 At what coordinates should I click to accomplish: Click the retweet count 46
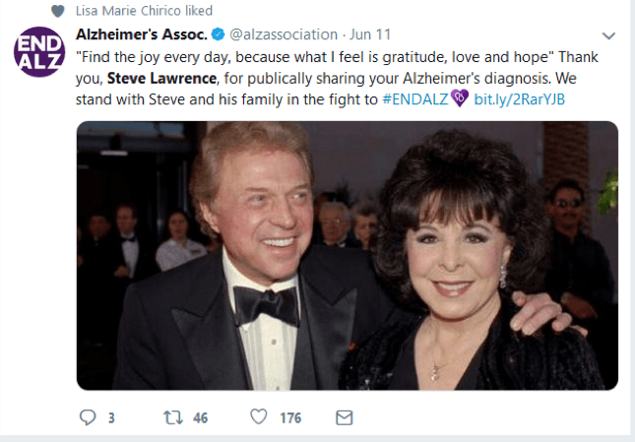[x=201, y=418]
